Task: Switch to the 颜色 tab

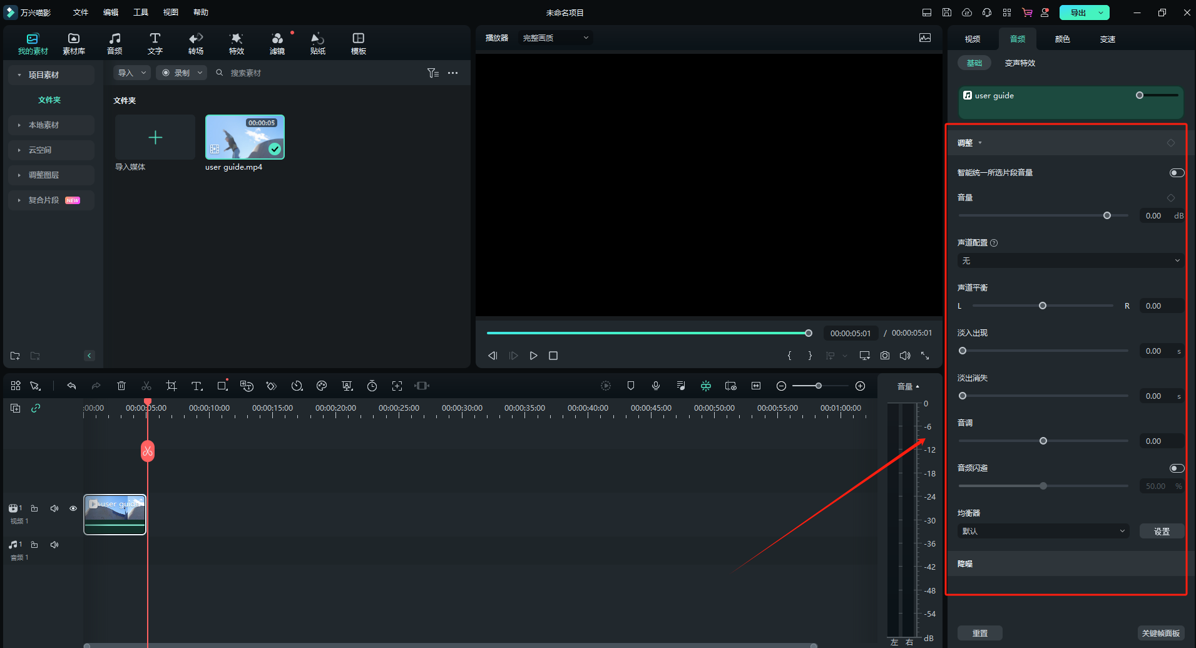Action: point(1062,39)
